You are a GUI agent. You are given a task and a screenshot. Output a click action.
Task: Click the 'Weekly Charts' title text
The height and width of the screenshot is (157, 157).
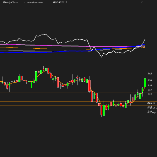pyautogui.click(x=11, y=2)
